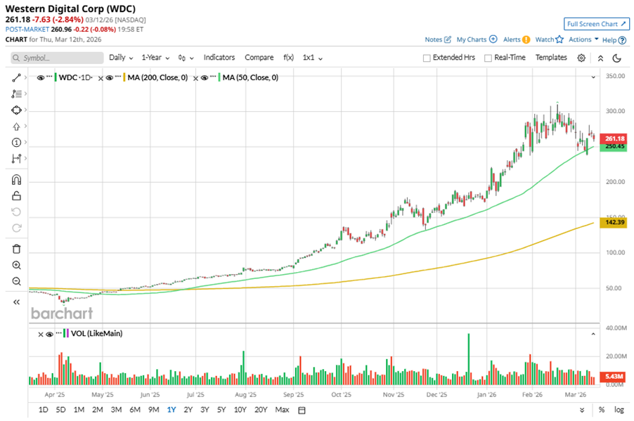The width and height of the screenshot is (634, 421).
Task: Select the Max range tab
Action: click(x=282, y=410)
